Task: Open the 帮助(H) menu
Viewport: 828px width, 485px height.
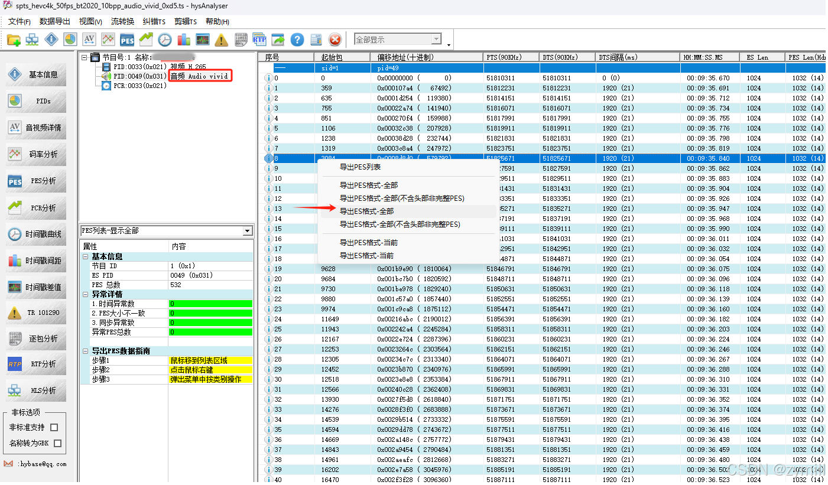Action: coord(217,22)
